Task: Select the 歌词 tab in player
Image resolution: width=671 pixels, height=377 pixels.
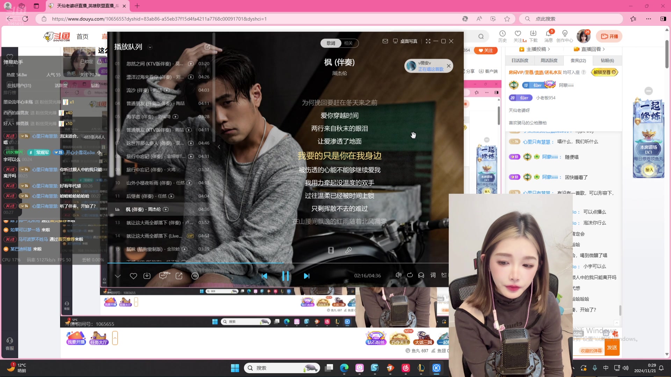Action: 331,43
